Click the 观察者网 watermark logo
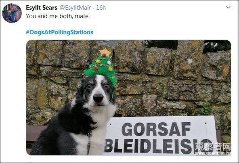The height and width of the screenshot is (163, 239). 213,146
